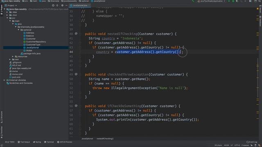Click the locate-in-project target icon
The height and width of the screenshot is (147, 262).
click(53, 5)
